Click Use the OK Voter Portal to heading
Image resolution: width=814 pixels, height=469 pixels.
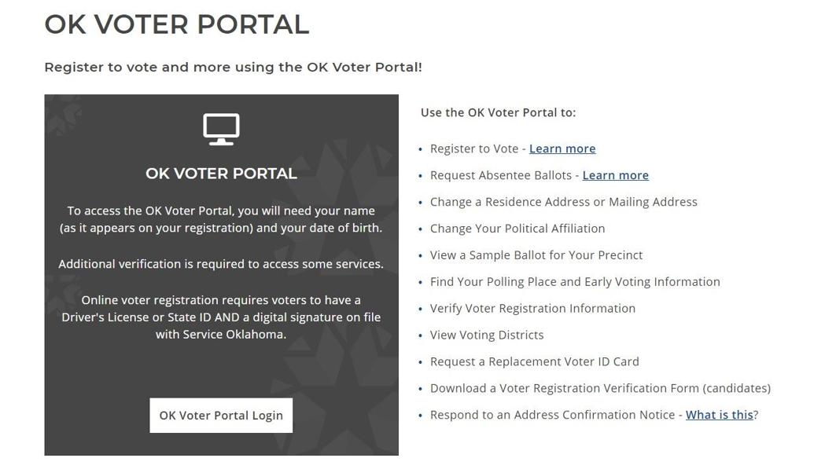pyautogui.click(x=499, y=112)
